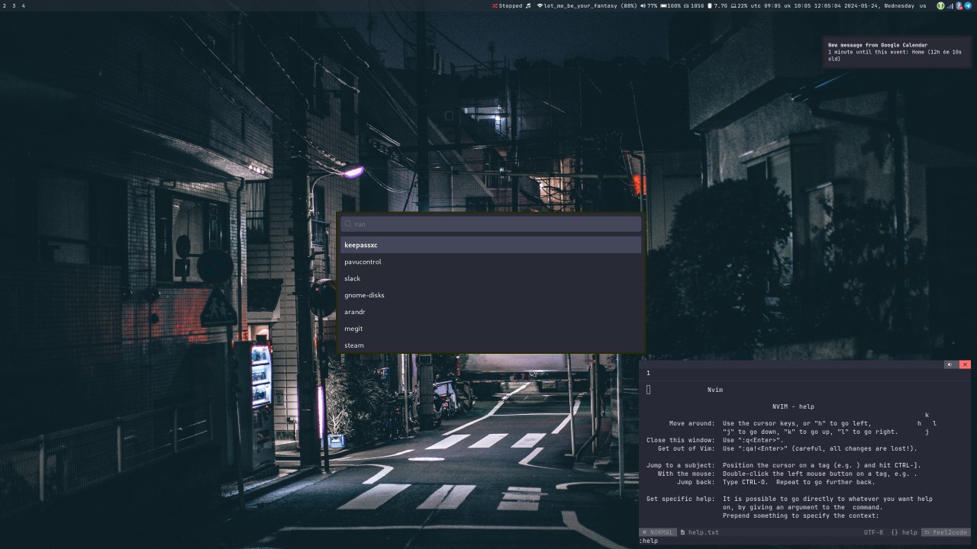Click the disk icon next to 7.7G
Screen dimensions: 977x549
pyautogui.click(x=709, y=5)
